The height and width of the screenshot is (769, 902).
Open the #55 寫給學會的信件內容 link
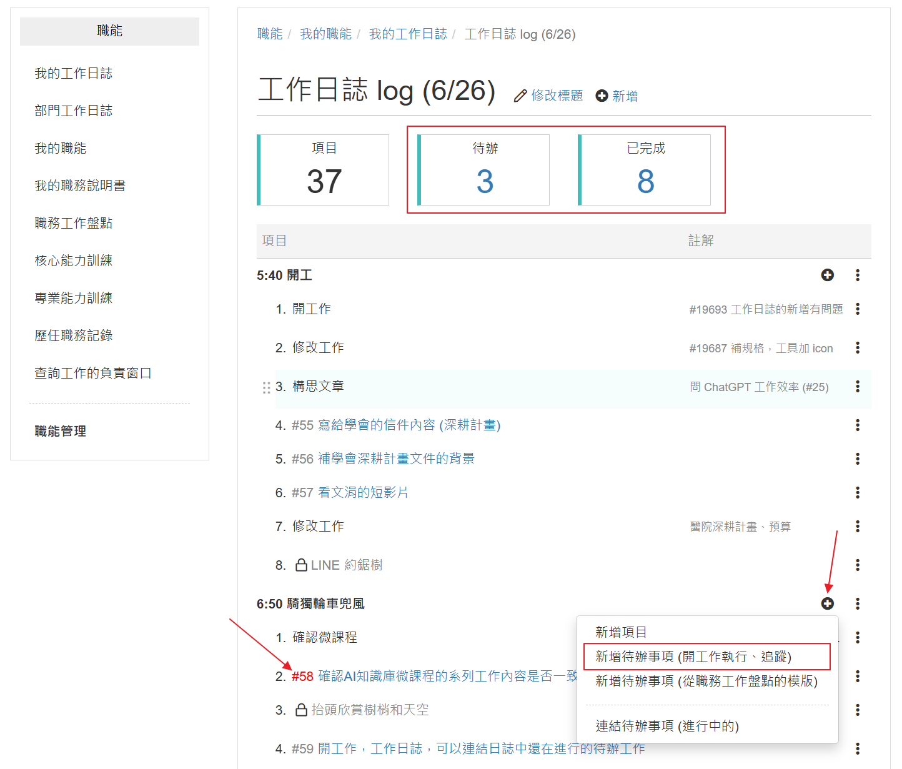(x=396, y=425)
